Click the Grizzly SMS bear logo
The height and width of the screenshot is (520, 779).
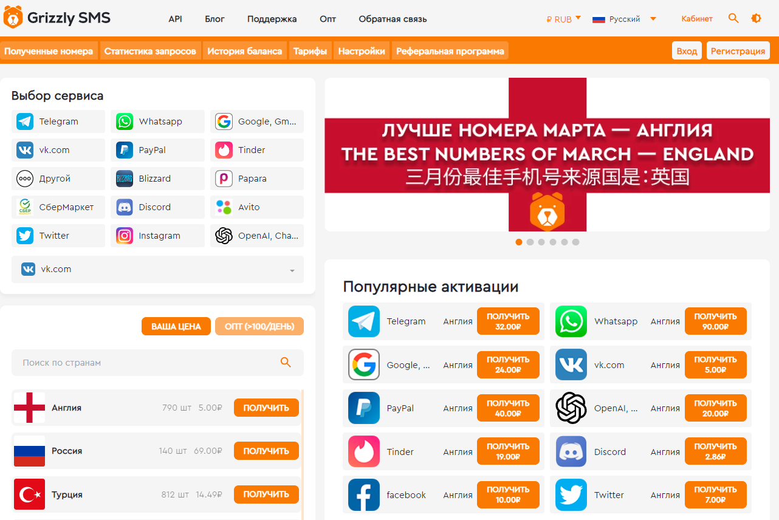click(x=12, y=18)
